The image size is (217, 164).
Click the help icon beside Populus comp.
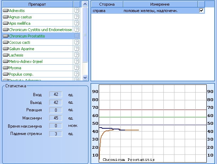coord(76,74)
